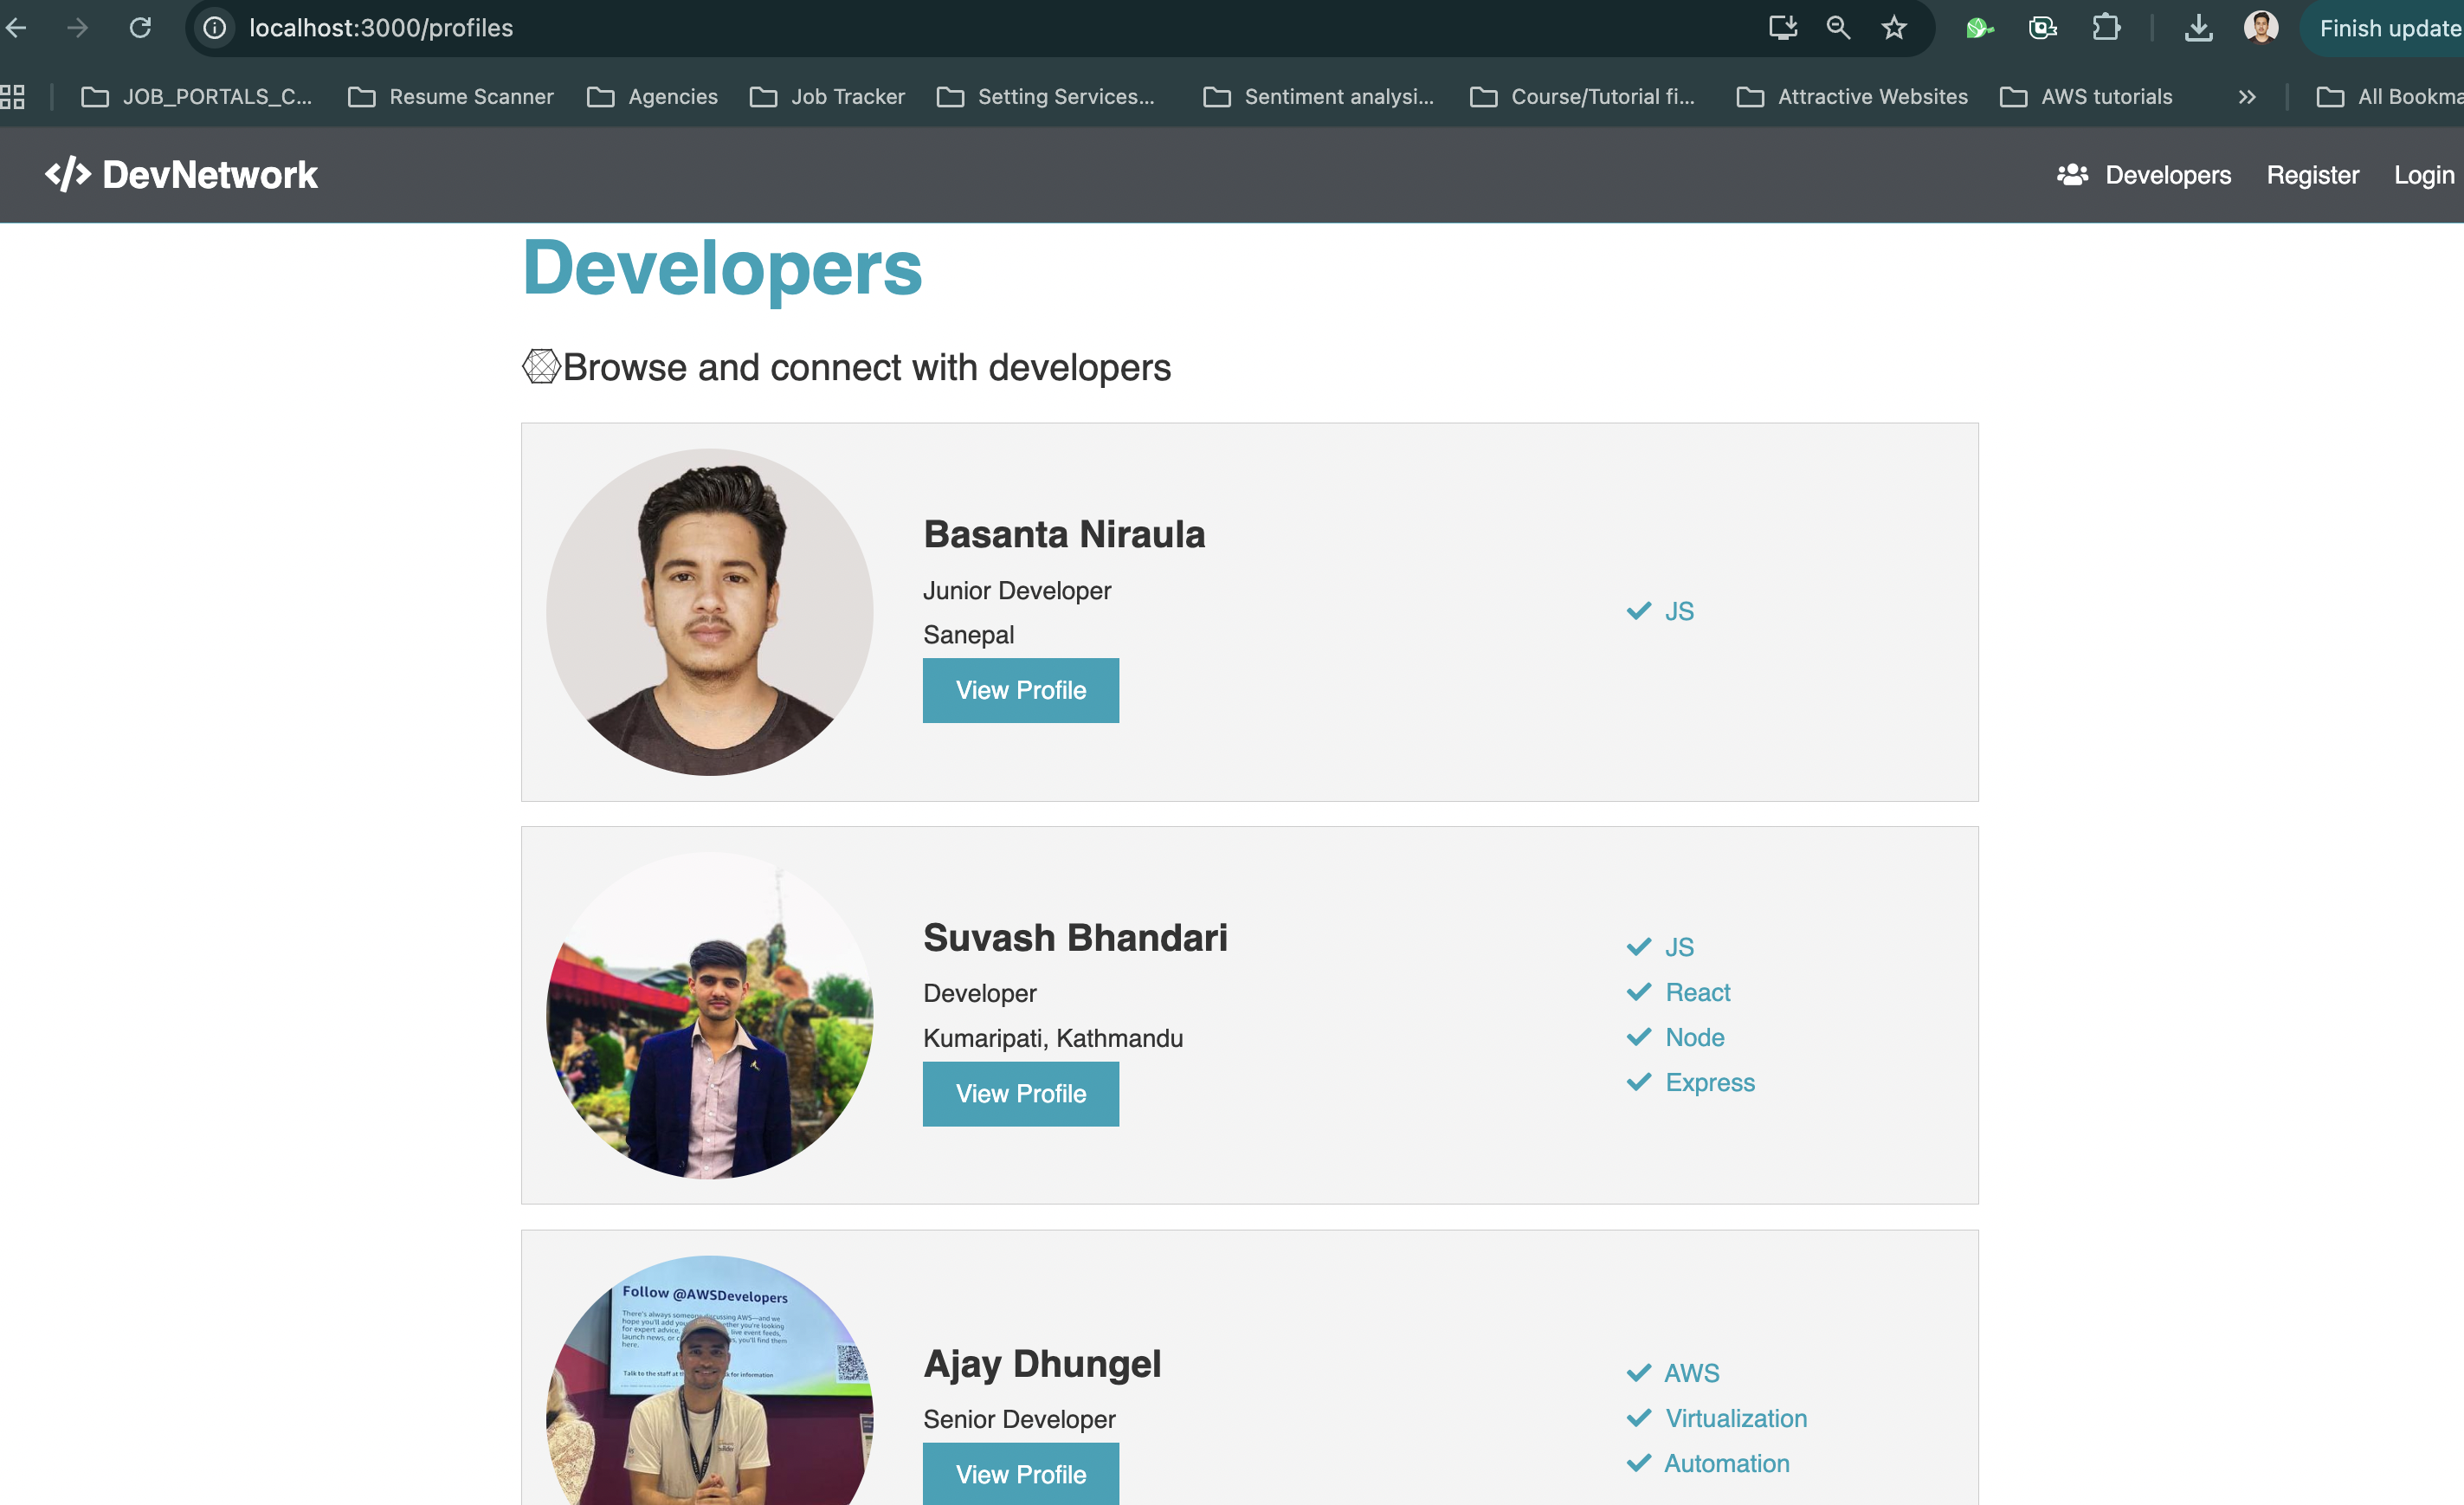Open the browser extensions puzzle icon
The image size is (2464, 1505).
2106,27
